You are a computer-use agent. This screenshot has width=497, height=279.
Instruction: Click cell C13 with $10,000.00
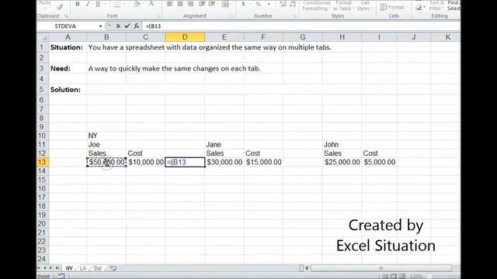[x=146, y=162]
